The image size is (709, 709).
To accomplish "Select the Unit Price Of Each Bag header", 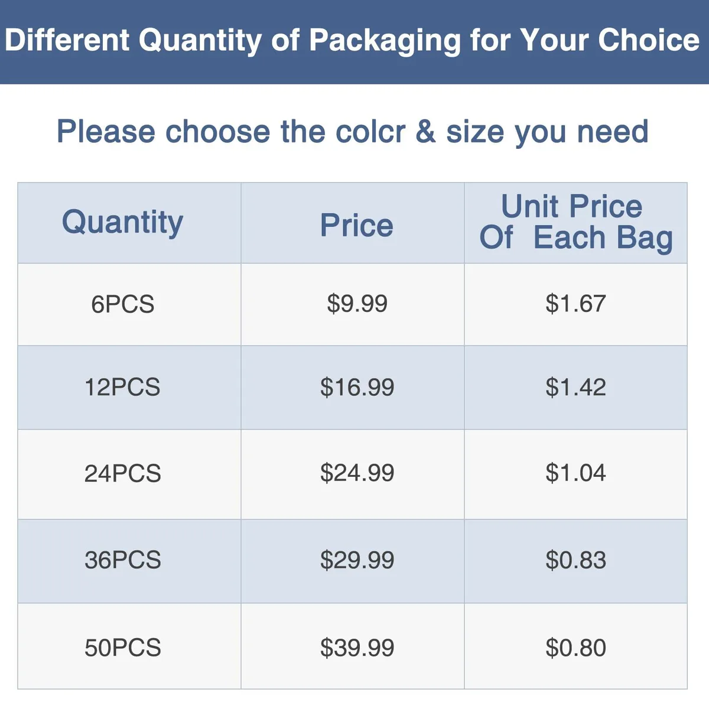I will point(576,223).
